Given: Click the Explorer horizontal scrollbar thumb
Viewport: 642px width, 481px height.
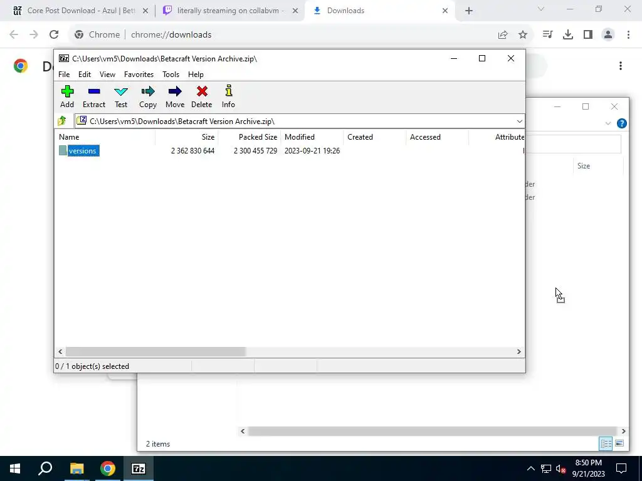Looking at the screenshot, I should coord(432,431).
